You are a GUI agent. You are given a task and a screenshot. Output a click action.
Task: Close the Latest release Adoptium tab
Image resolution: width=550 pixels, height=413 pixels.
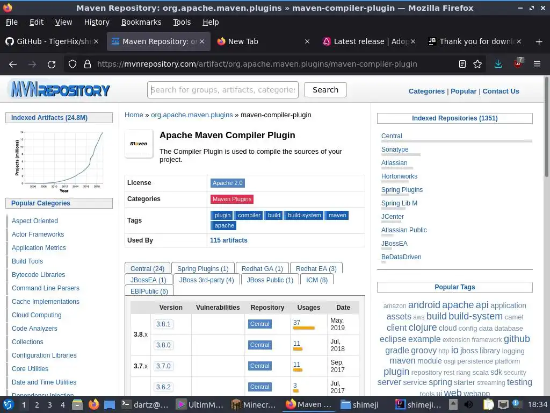coord(413,41)
